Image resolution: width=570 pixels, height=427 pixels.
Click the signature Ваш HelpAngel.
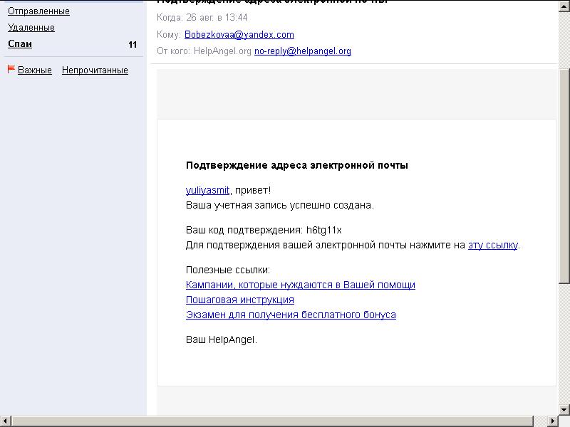pos(222,340)
